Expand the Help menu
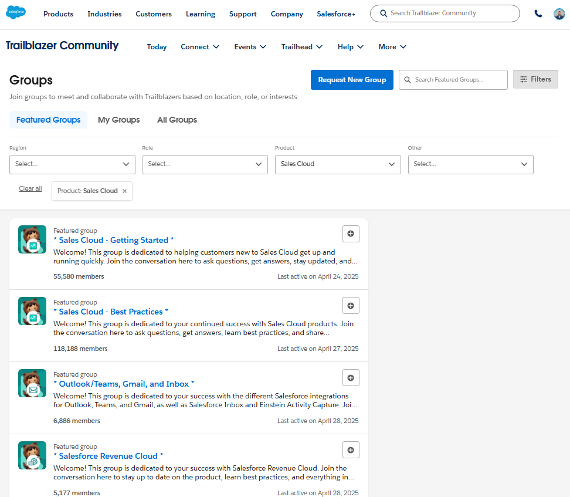570x497 pixels. pos(351,47)
